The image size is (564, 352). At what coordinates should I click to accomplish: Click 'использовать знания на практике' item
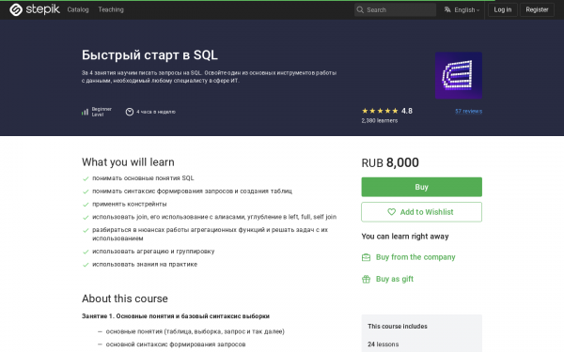point(145,265)
